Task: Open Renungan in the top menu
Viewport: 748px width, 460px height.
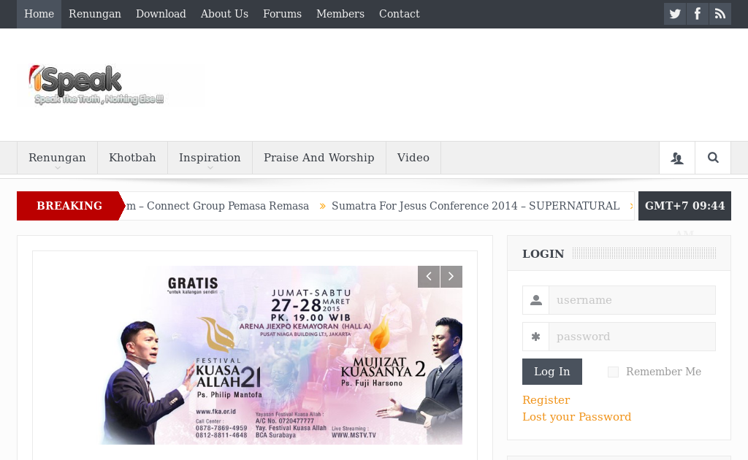Action: 95,14
